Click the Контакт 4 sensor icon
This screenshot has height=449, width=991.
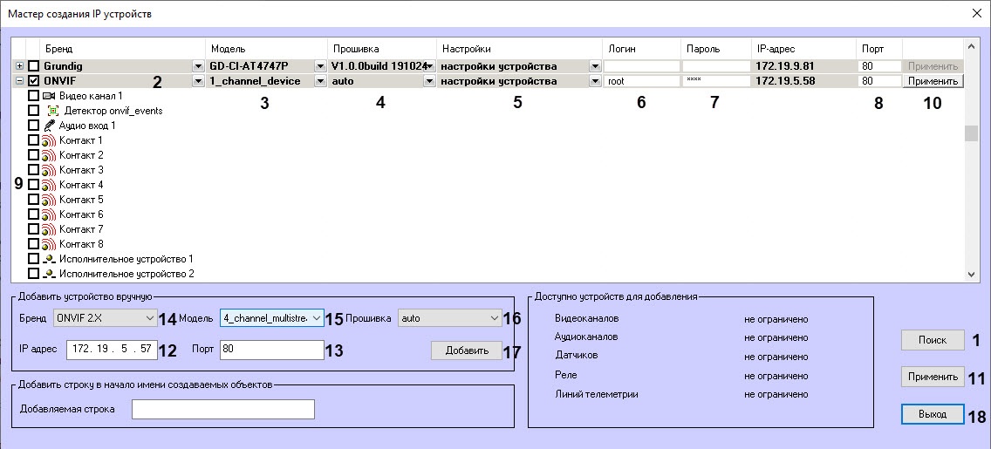coord(49,185)
